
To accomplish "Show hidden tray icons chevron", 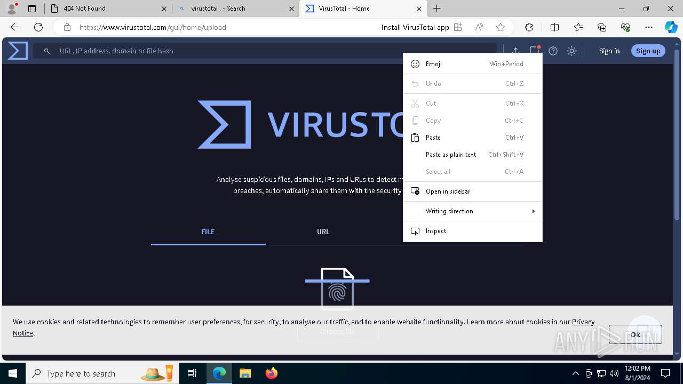I will 576,373.
